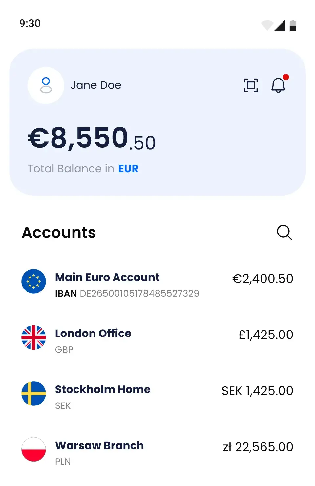Select Stockholm Home account
Screen dimensions: 315x486
(x=103, y=389)
